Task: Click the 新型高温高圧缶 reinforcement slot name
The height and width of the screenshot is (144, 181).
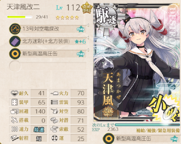Action: click(133, 138)
